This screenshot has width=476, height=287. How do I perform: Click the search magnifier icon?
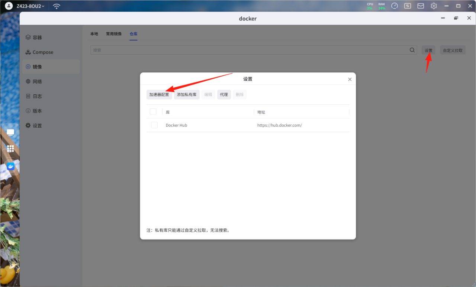pyautogui.click(x=412, y=50)
